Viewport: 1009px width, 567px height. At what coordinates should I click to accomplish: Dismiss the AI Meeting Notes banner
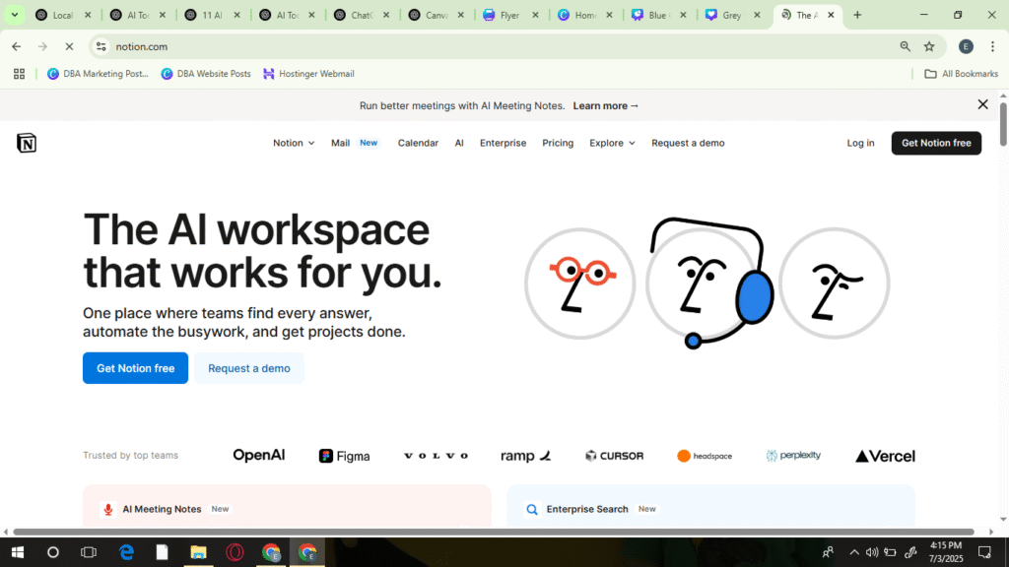tap(982, 104)
